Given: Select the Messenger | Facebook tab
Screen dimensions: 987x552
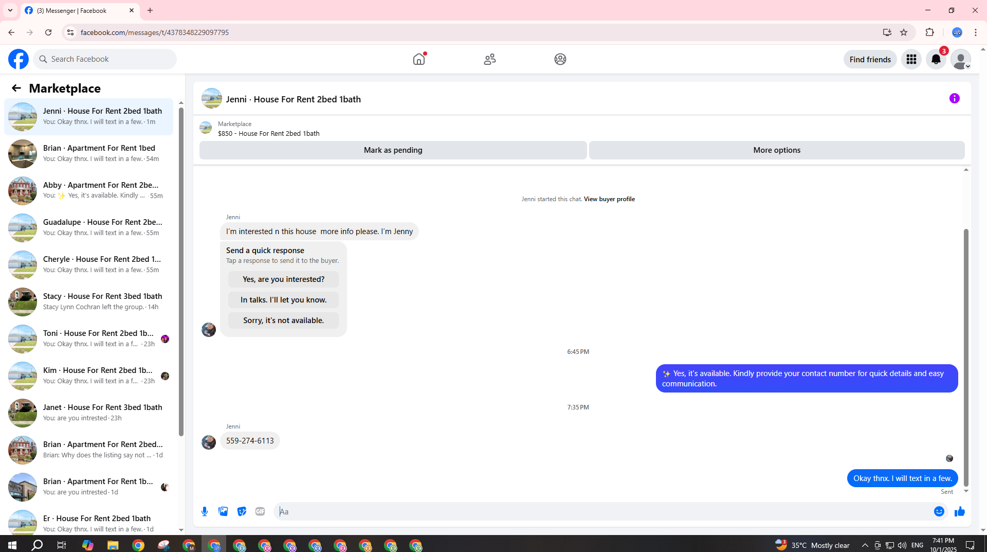Looking at the screenshot, I should 80,10.
